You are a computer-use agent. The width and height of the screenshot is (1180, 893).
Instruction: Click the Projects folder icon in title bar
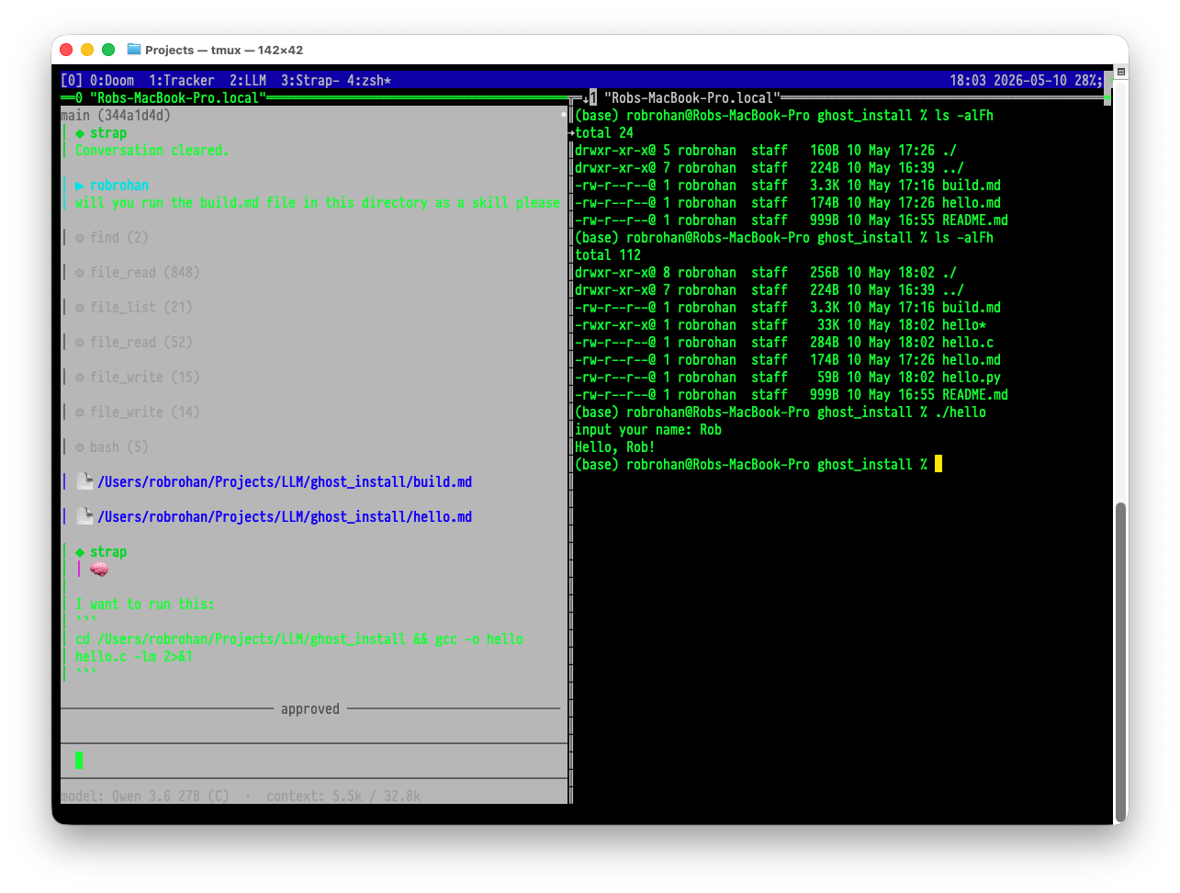tap(134, 50)
